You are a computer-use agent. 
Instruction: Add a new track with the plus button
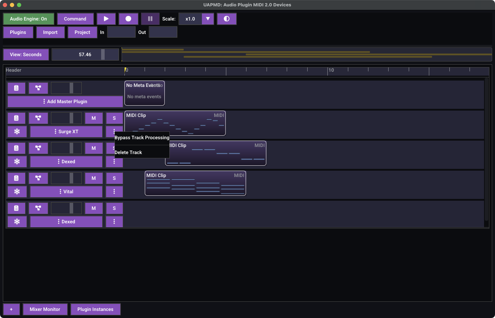click(11, 309)
